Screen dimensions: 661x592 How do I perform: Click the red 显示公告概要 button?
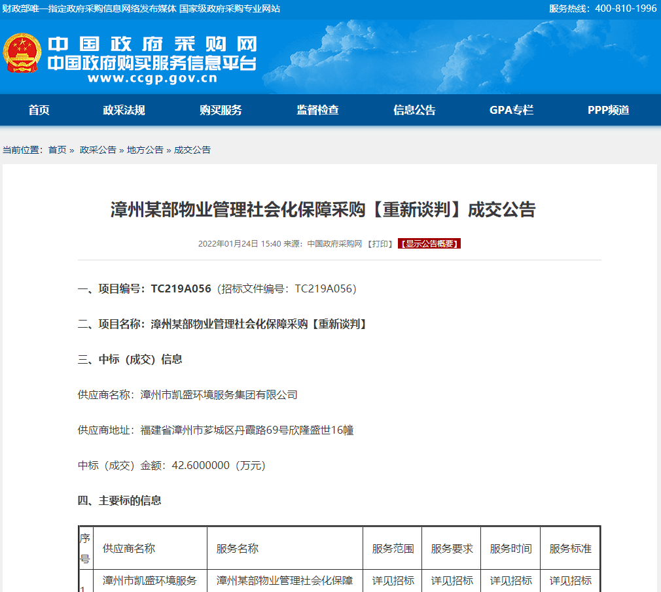429,244
